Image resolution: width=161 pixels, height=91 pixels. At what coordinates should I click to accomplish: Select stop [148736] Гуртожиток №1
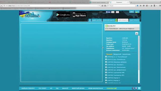coord(116,75)
